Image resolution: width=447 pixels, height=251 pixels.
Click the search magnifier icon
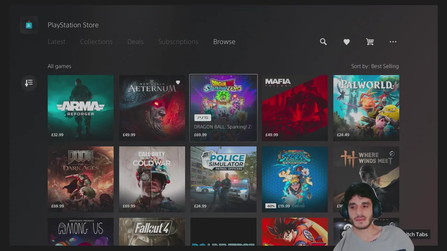323,42
